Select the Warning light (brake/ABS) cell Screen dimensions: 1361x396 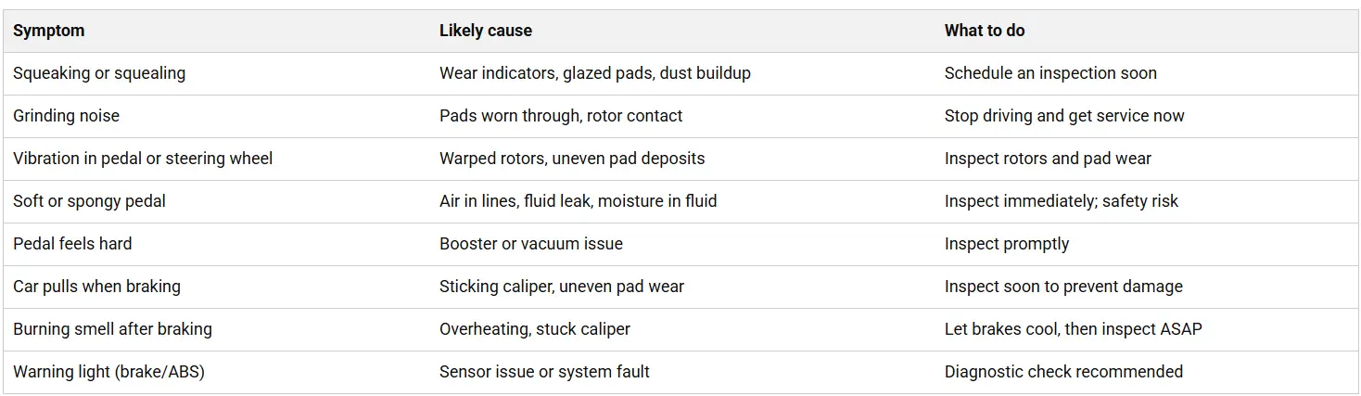tap(108, 372)
